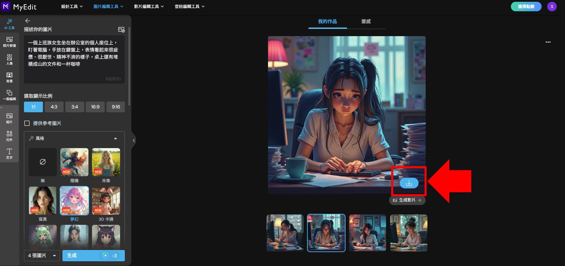
Task: Select the third result thumbnail
Action: (367, 233)
